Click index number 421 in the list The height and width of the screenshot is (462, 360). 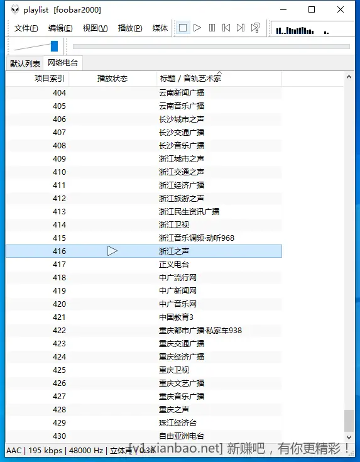tap(59, 317)
